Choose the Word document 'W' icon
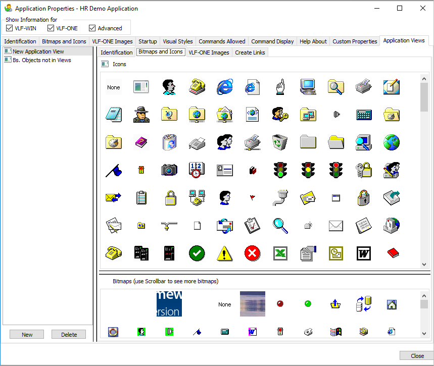 [364, 253]
